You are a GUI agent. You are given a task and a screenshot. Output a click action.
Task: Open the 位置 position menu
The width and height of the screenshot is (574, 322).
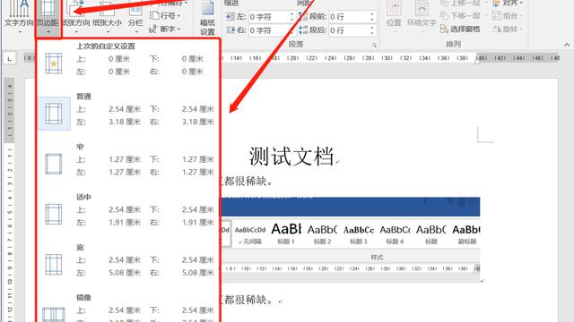click(x=394, y=18)
